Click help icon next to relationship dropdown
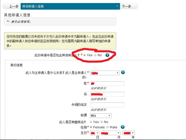Viewport: 186px width, 140px height. pyautogui.click(x=123, y=73)
